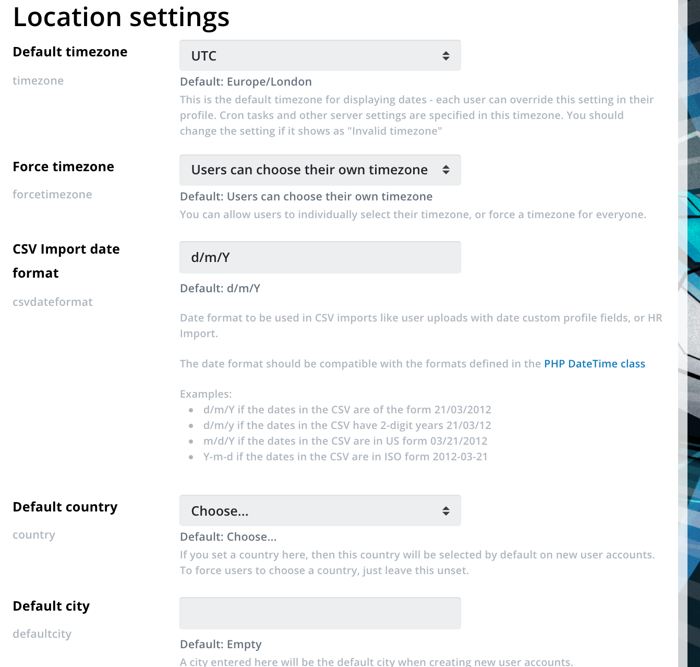Open the Default timezone dropdown showing UTC
700x667 pixels.
click(320, 55)
